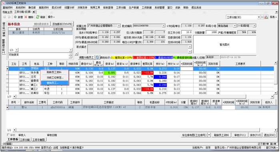The height and width of the screenshot is (152, 280).
Task: Open the 查看工序分配 vertical side tab
Action: tap(4, 30)
